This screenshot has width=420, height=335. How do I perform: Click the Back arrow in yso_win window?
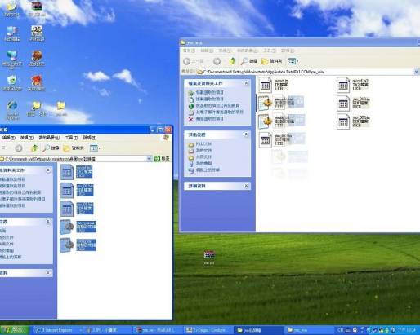click(x=187, y=61)
